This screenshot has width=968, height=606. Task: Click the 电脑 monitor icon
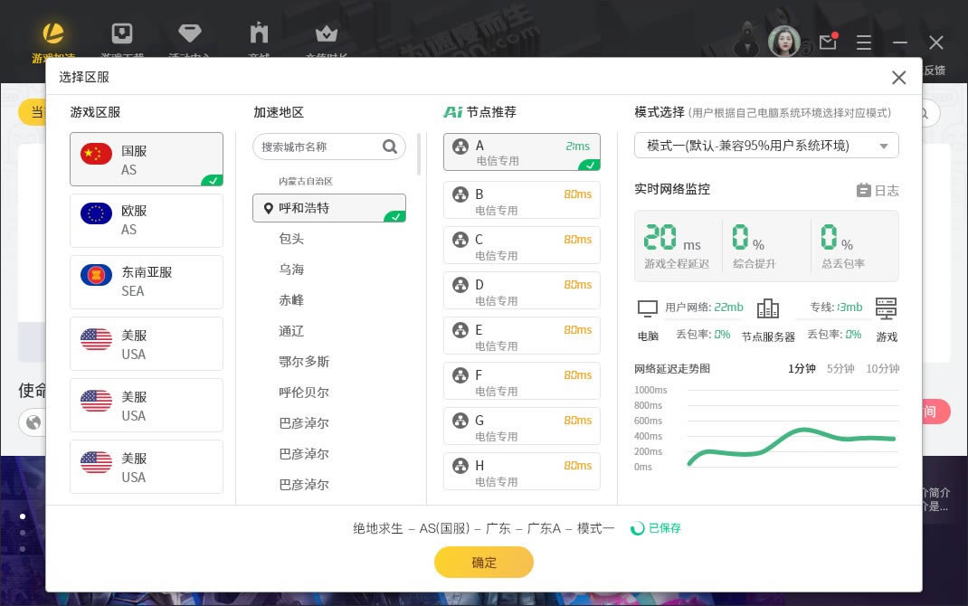click(648, 309)
